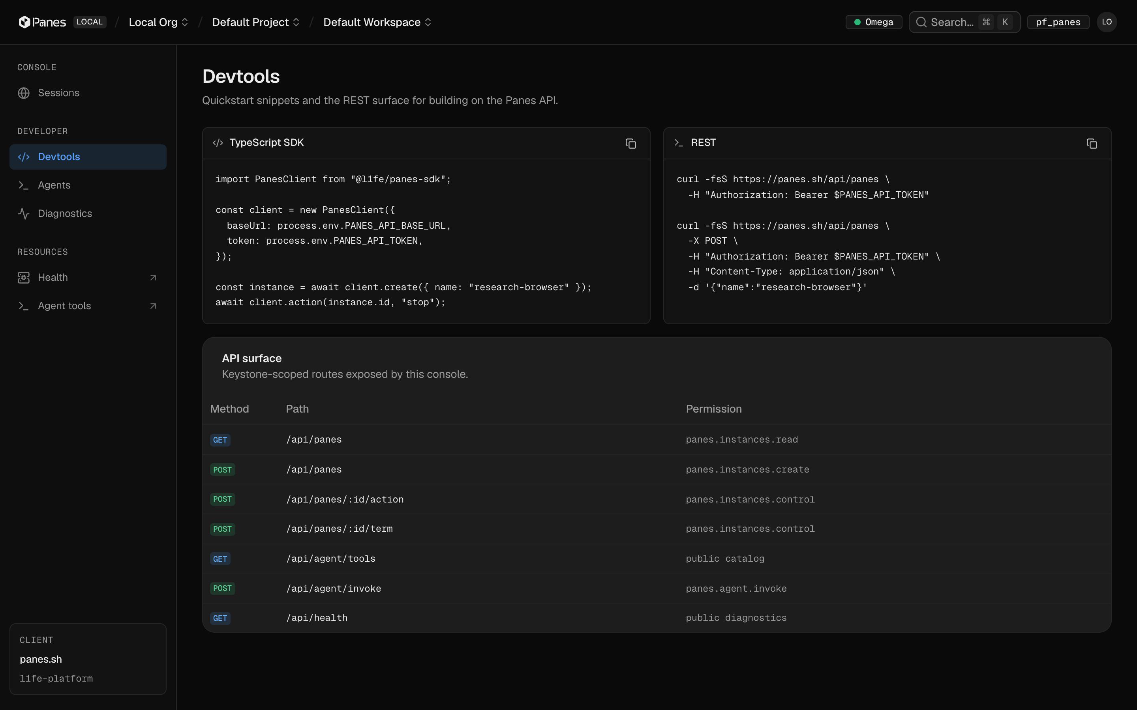Click the API surface heading

tap(252, 358)
